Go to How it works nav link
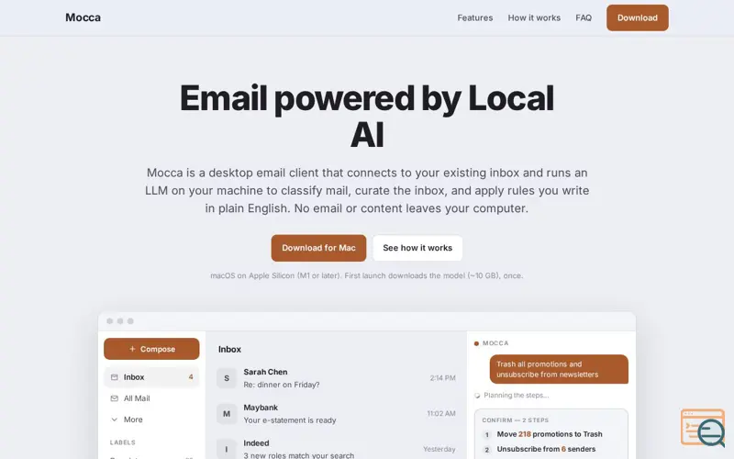Image resolution: width=734 pixels, height=459 pixels. (534, 17)
